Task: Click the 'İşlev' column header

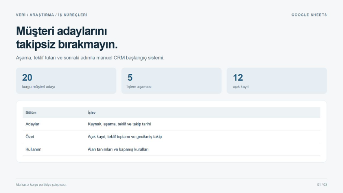Action: [x=92, y=113]
